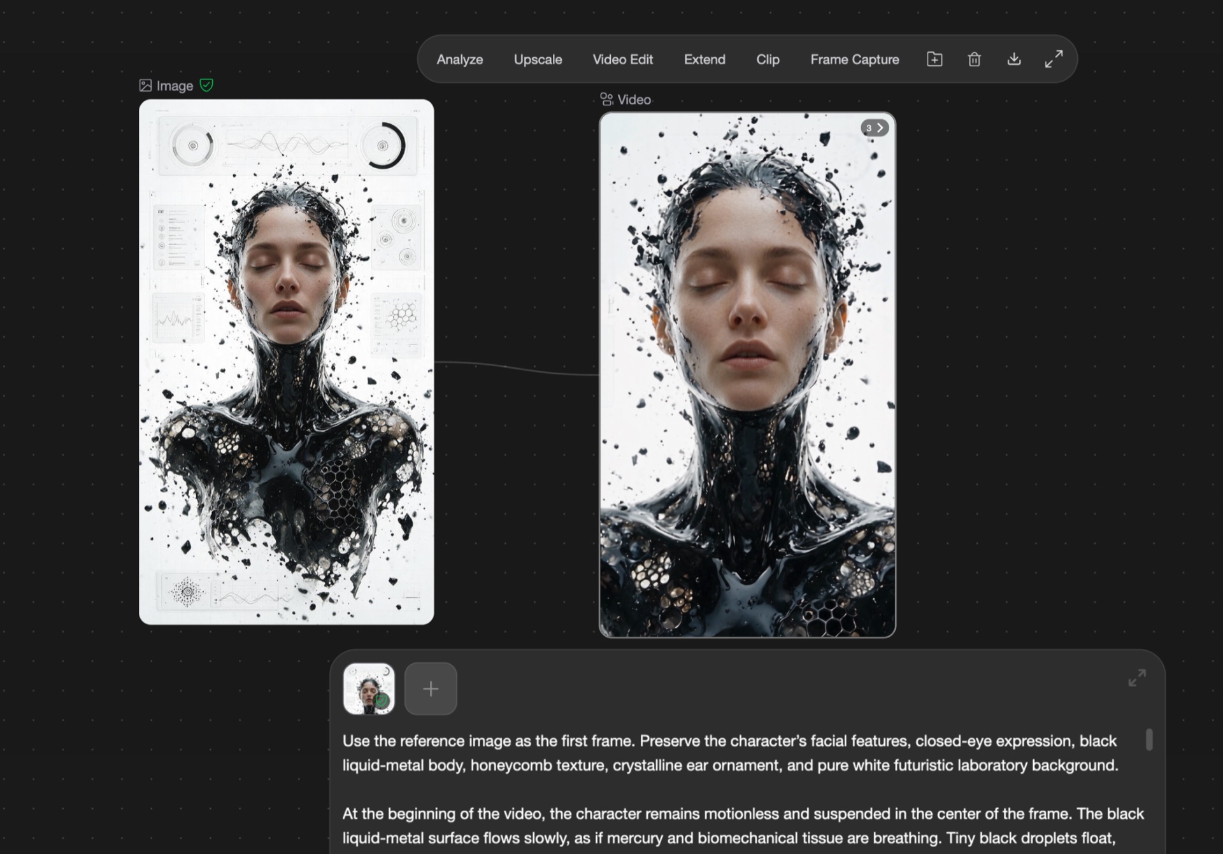The image size is (1223, 854).
Task: Click the add-to-folder icon
Action: 934,59
